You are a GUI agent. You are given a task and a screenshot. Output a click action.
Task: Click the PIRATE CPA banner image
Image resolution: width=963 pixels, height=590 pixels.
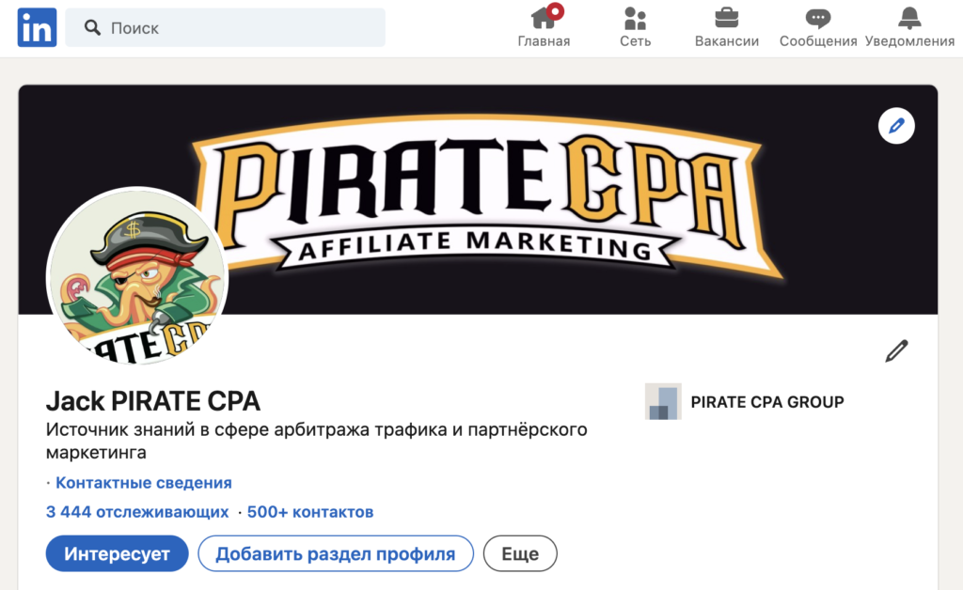click(x=478, y=199)
